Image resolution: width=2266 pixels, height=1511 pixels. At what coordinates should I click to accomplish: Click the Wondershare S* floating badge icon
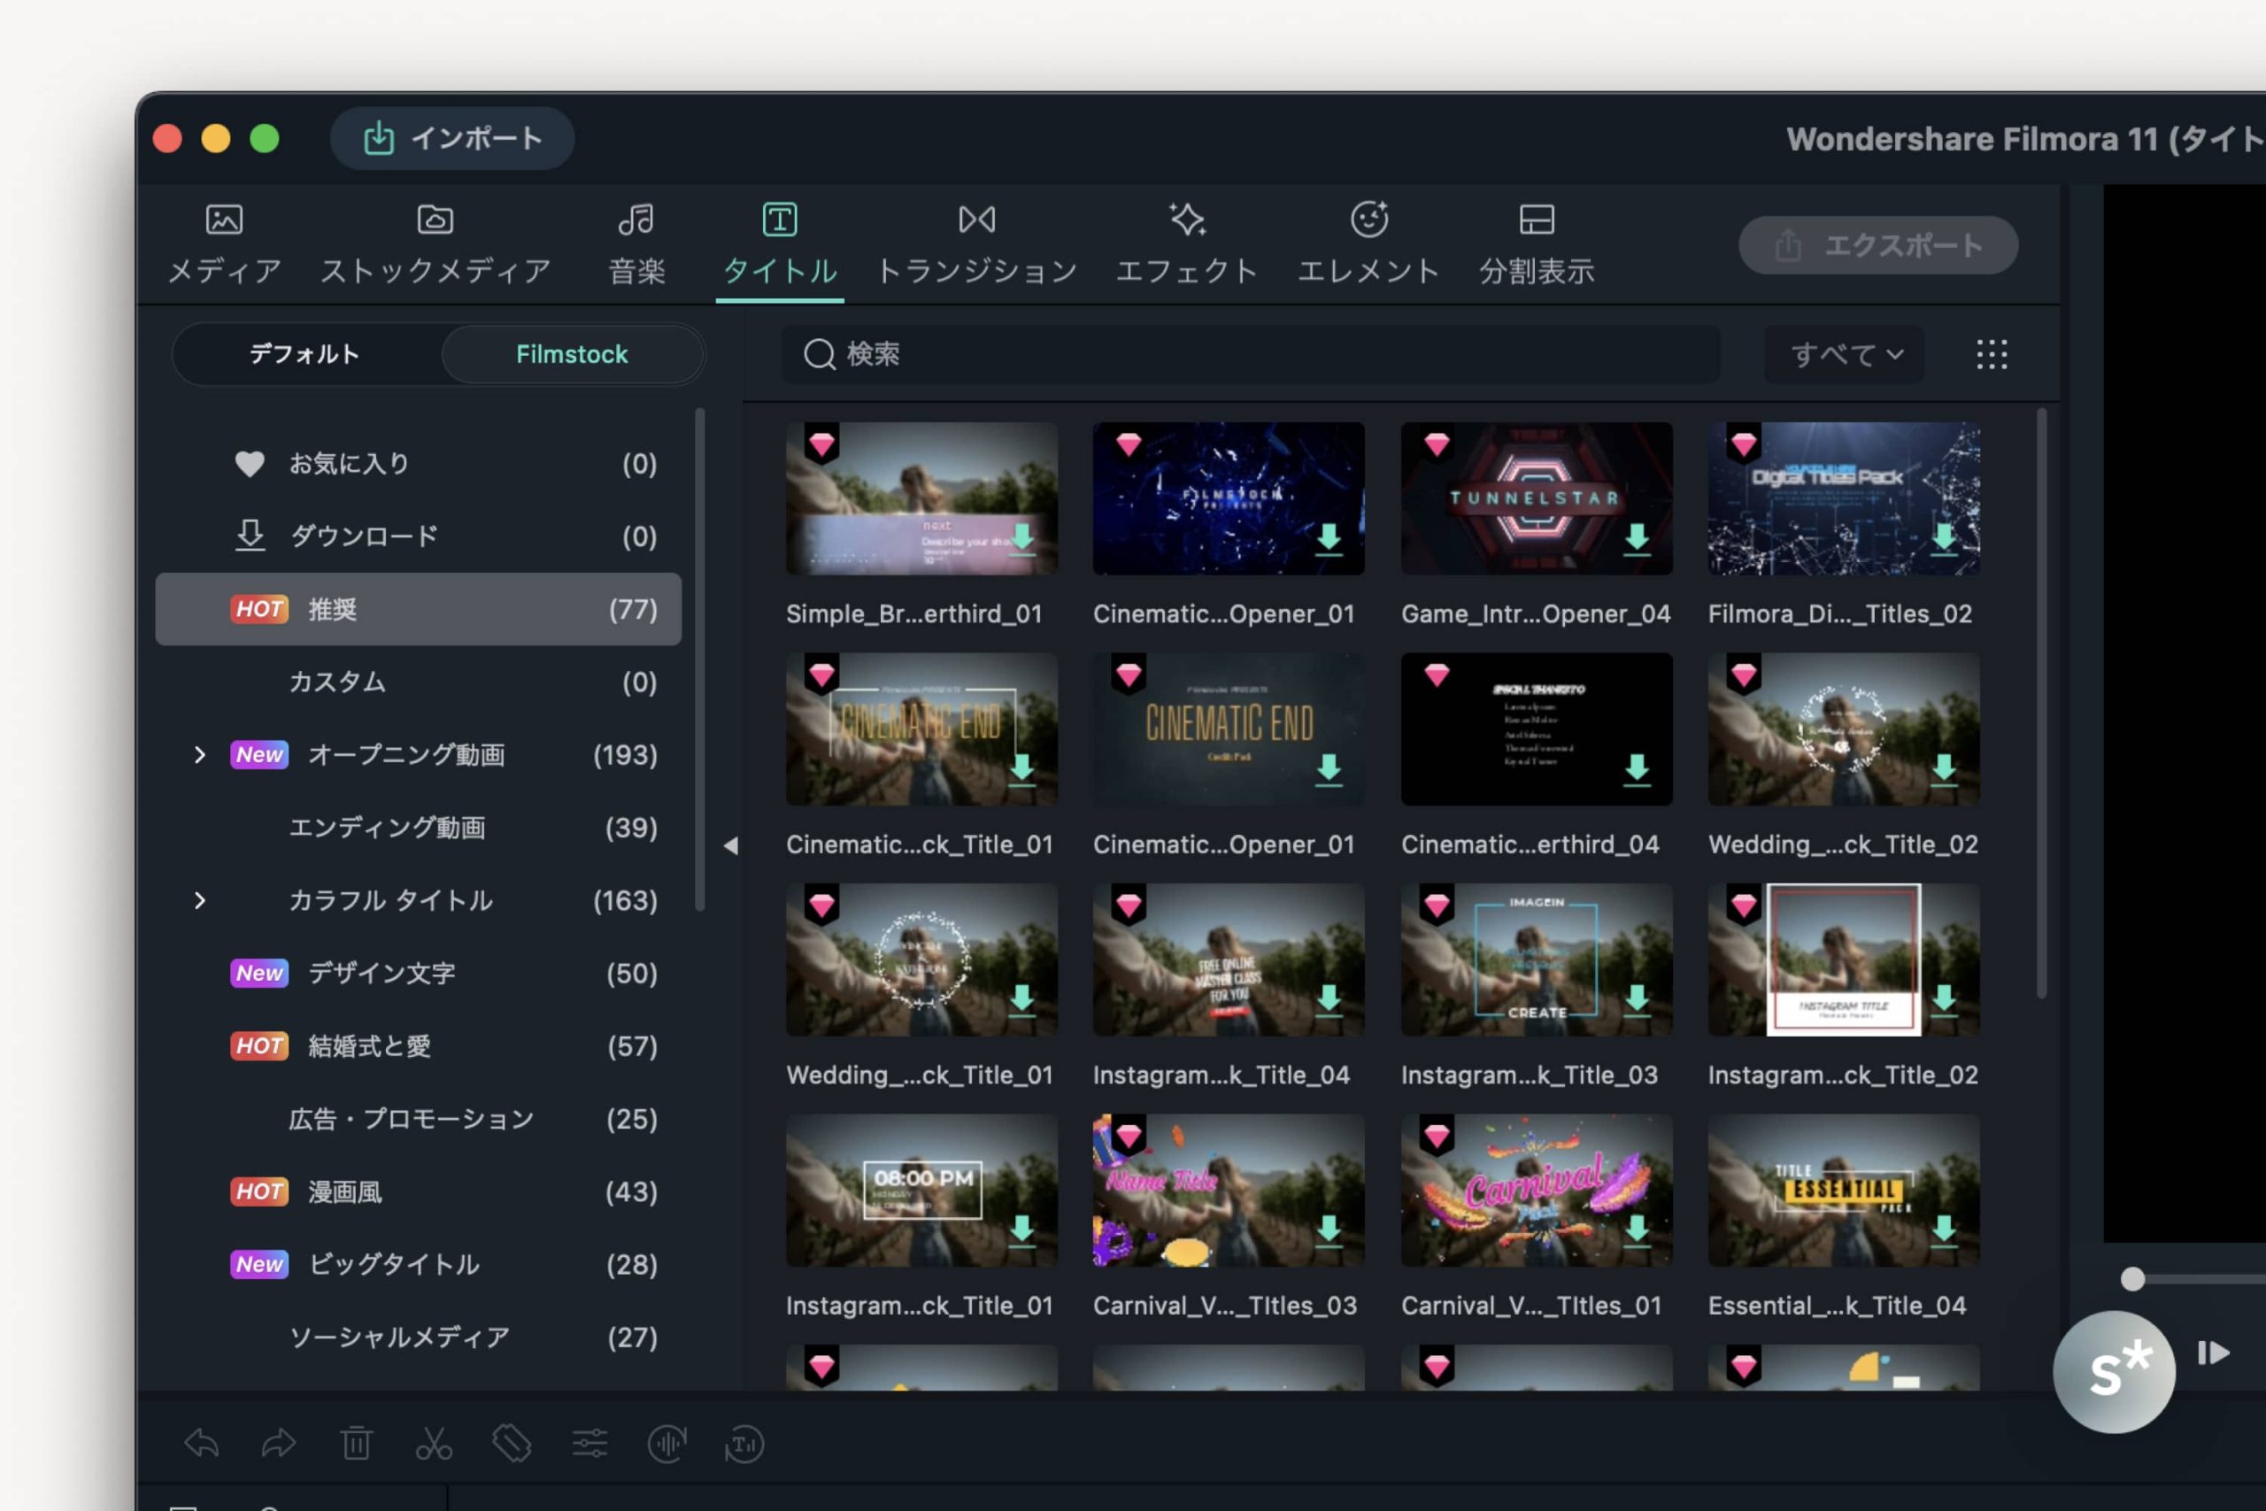pyautogui.click(x=2114, y=1371)
